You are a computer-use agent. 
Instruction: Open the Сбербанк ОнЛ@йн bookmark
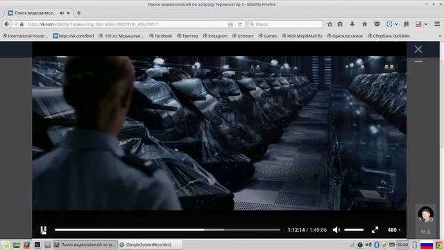(388, 36)
